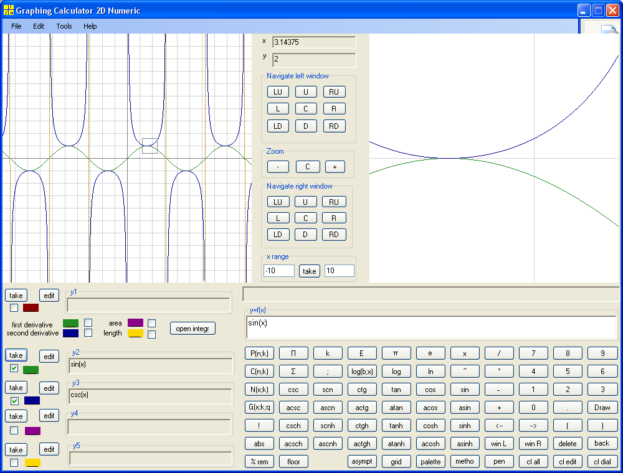Insert the capital Pi product key
Viewport: 623px width, 473px height.
(293, 353)
